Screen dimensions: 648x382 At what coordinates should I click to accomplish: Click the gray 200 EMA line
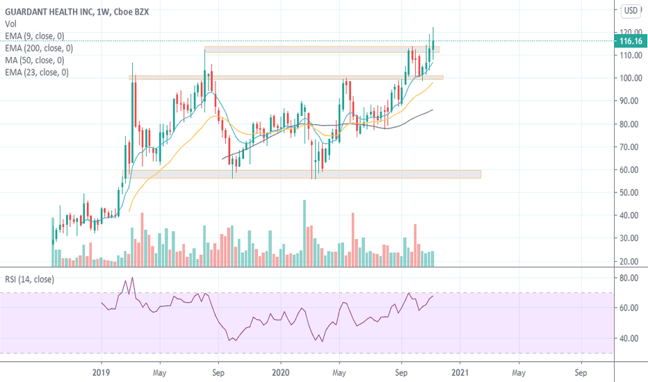pyautogui.click(x=327, y=125)
